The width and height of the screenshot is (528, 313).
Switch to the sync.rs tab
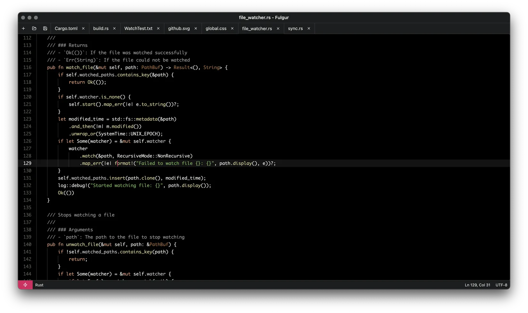(x=295, y=29)
